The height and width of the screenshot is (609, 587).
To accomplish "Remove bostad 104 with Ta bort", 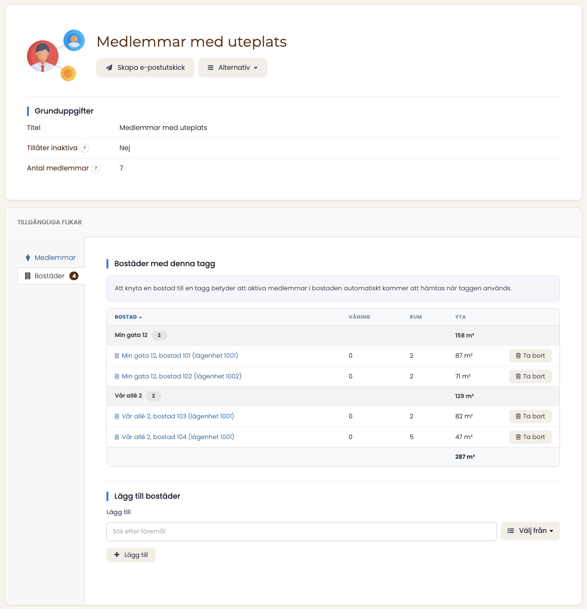I will point(530,437).
